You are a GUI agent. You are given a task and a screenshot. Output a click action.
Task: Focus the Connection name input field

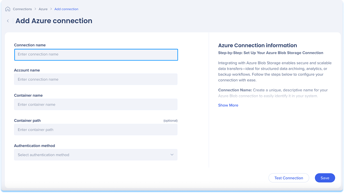click(x=96, y=55)
